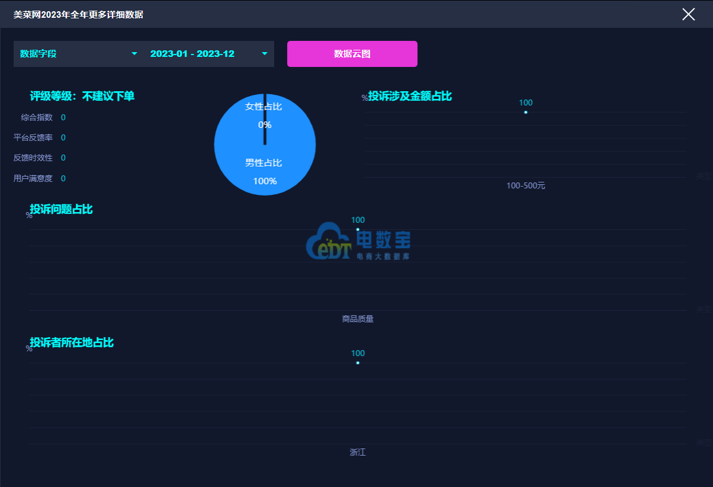713x487 pixels.
Task: Click the 投诉者所在地占比 chart title
Action: [x=72, y=342]
